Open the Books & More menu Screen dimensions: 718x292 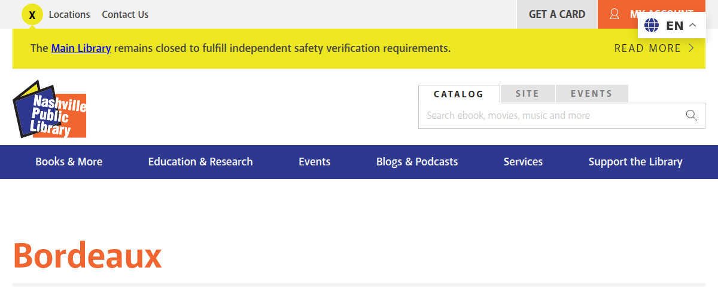click(x=69, y=162)
